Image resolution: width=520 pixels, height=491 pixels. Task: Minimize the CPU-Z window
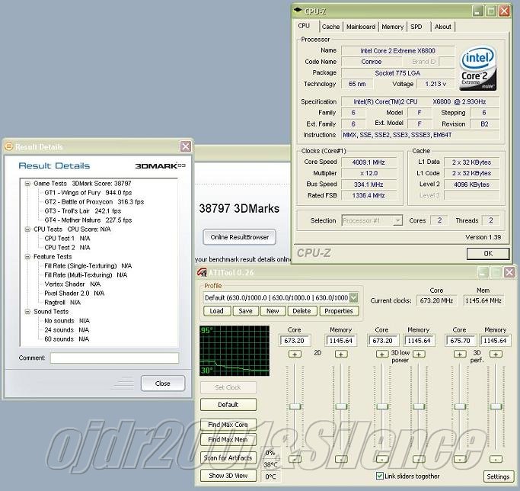click(477, 11)
